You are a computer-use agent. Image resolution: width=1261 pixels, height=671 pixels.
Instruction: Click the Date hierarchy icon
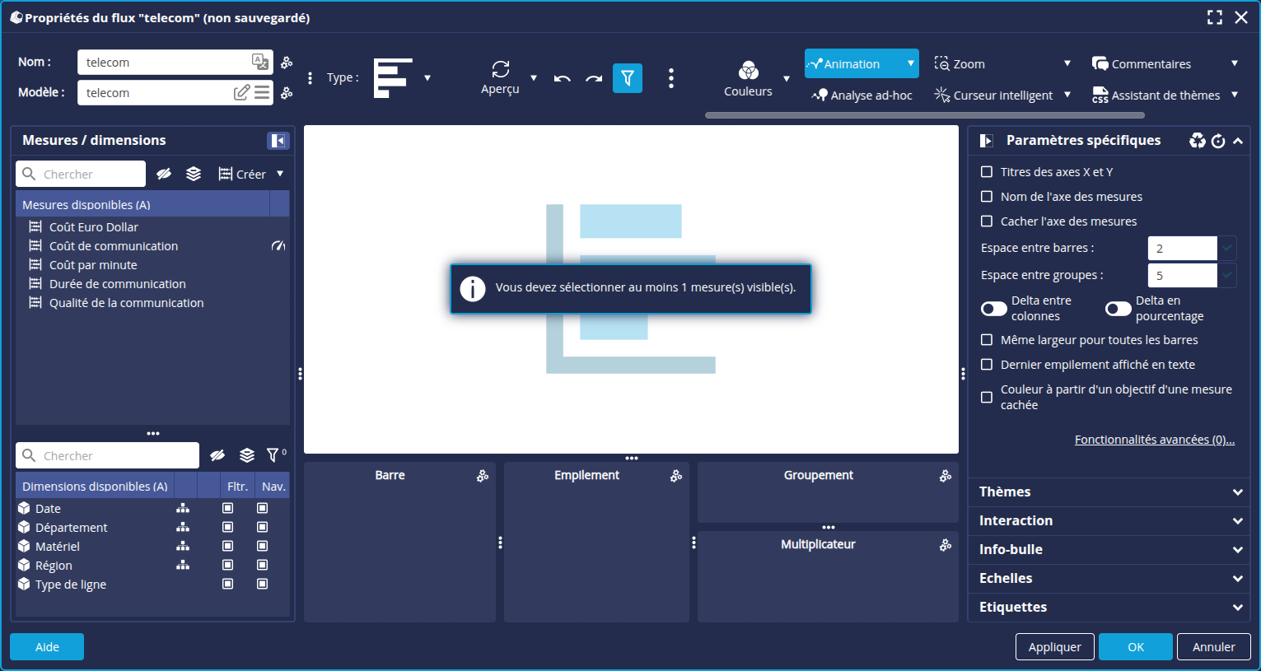pyautogui.click(x=183, y=509)
